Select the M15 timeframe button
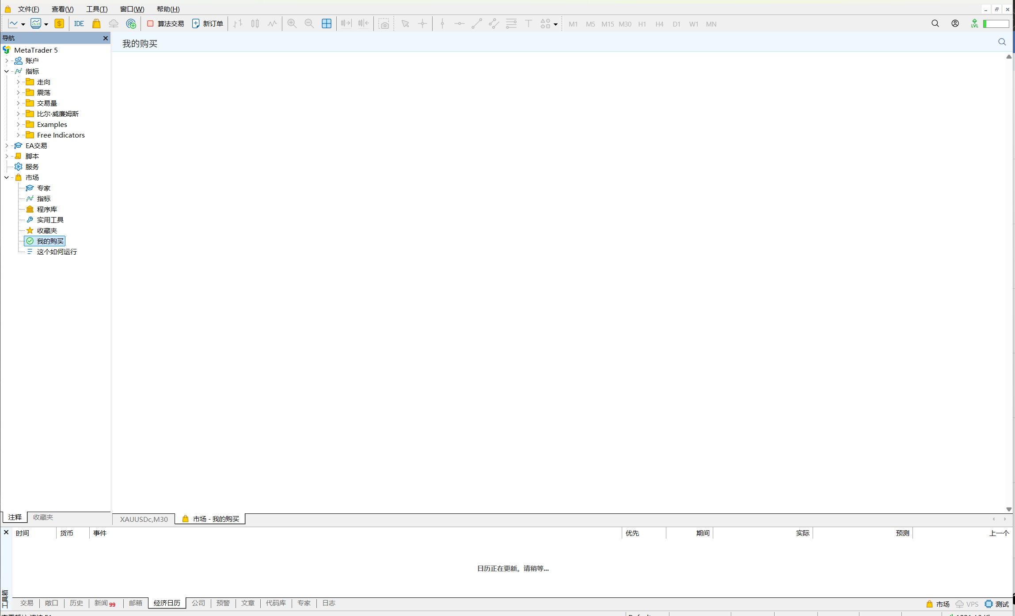This screenshot has height=616, width=1015. point(607,24)
